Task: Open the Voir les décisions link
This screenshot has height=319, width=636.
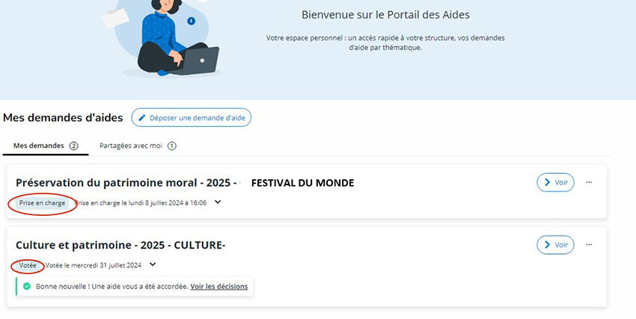Action: (219, 287)
